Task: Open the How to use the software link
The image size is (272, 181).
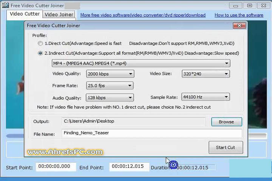Action: (x=239, y=15)
